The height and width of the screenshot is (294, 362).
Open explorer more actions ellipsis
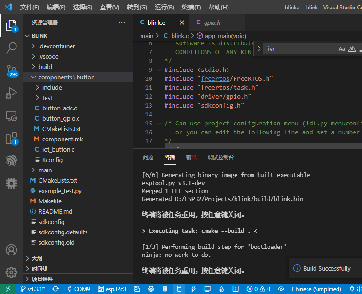[122, 23]
